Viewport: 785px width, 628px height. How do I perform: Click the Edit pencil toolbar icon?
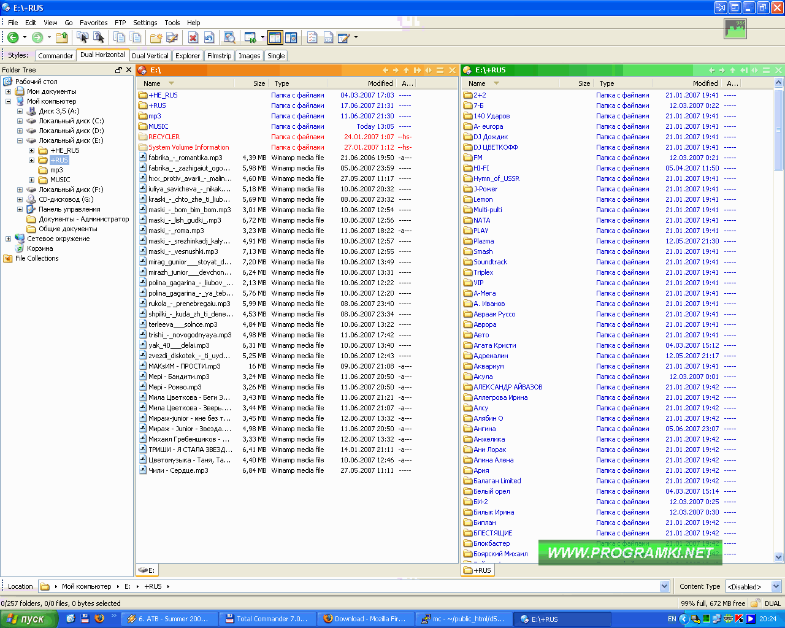344,38
